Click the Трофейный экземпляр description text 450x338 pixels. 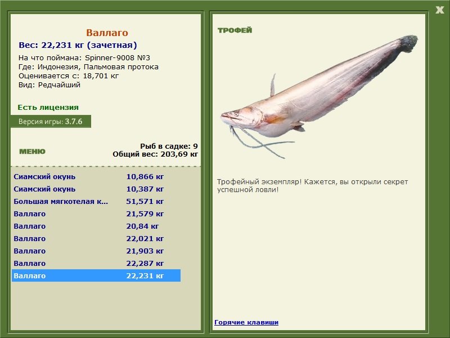point(312,186)
